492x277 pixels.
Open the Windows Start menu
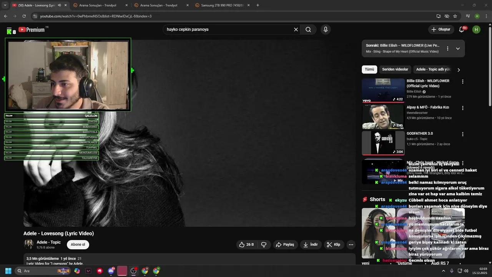click(8, 271)
